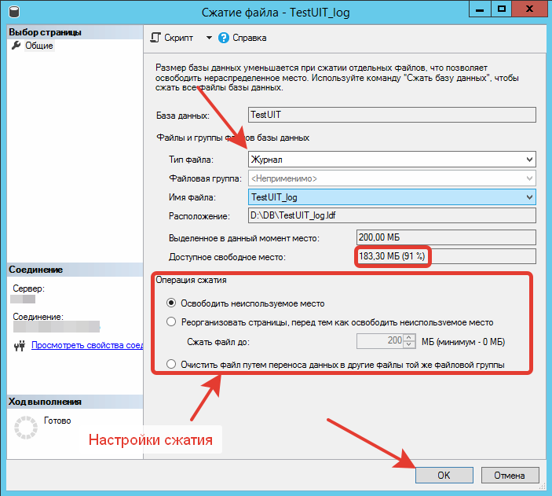Click the Готово progress spinner icon
552x496 pixels.
click(x=26, y=428)
